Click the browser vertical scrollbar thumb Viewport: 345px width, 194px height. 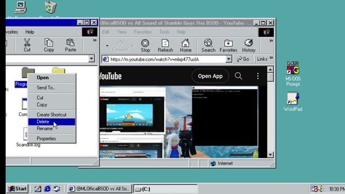pyautogui.click(x=270, y=77)
